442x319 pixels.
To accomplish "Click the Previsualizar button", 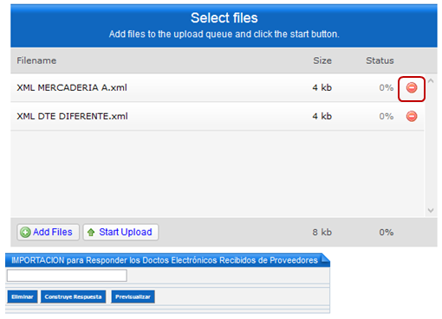I will [x=133, y=297].
